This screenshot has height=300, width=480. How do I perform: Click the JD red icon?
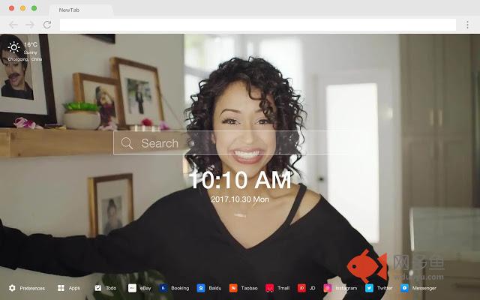[x=301, y=288]
